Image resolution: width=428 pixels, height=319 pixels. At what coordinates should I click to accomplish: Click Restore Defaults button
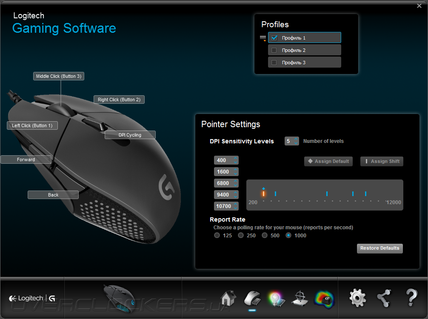(x=379, y=248)
